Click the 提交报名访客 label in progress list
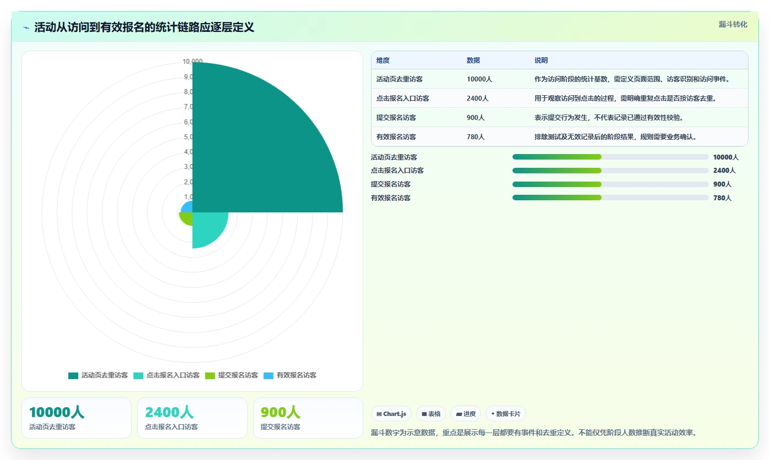Screen dimensions: 770x460 [391, 184]
